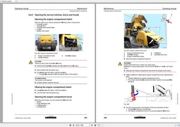Click heading Closing the engine compartment hatch
The height and width of the screenshot is (127, 180).
pyautogui.click(x=53, y=87)
